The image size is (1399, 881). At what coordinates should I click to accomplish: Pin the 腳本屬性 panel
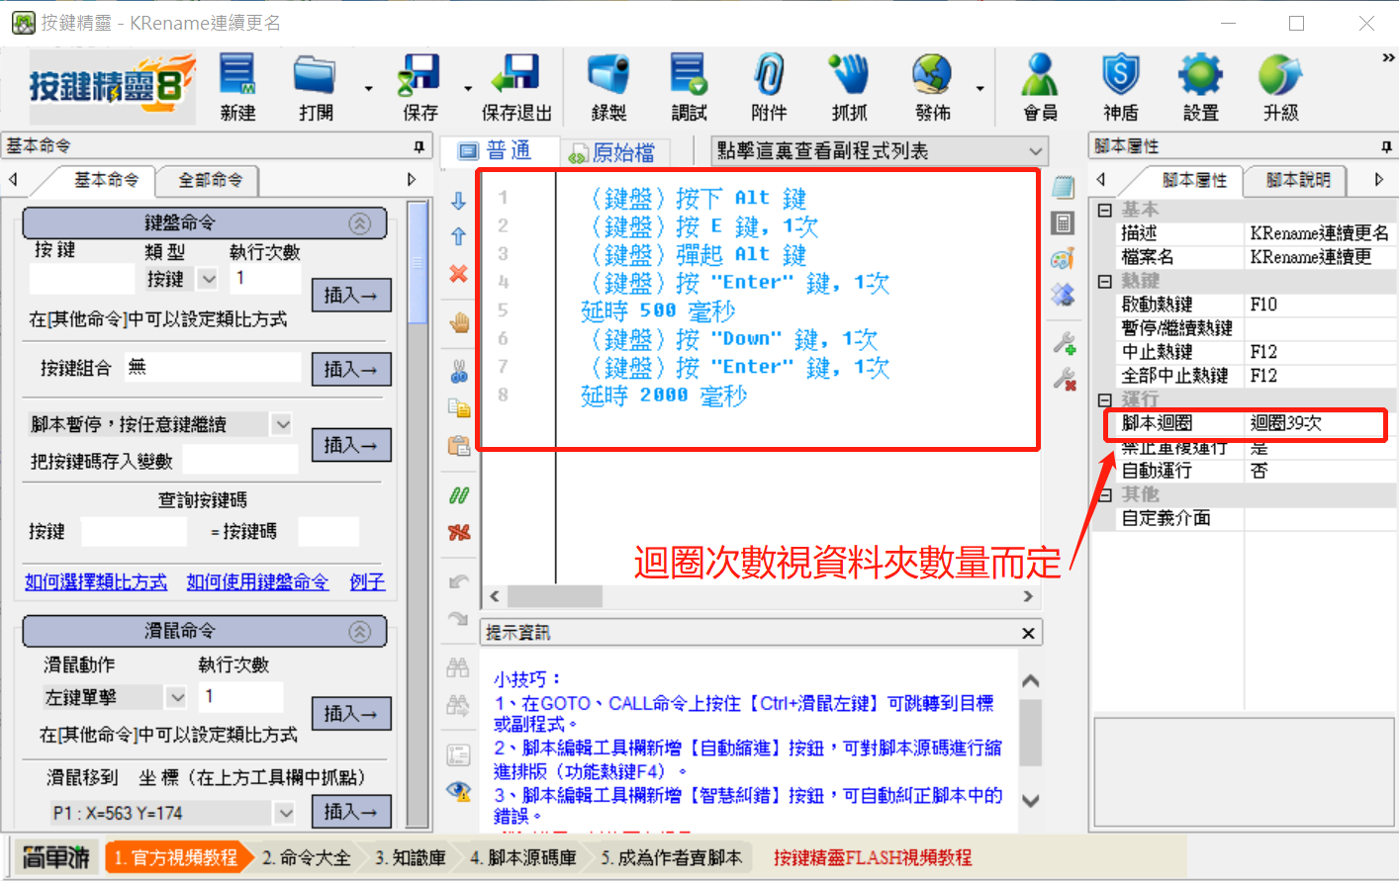(x=1386, y=146)
